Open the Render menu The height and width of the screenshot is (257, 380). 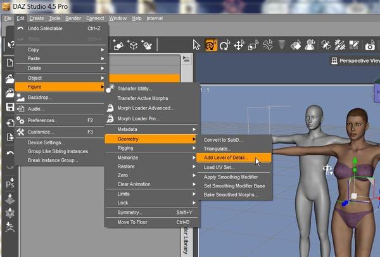pyautogui.click(x=73, y=18)
